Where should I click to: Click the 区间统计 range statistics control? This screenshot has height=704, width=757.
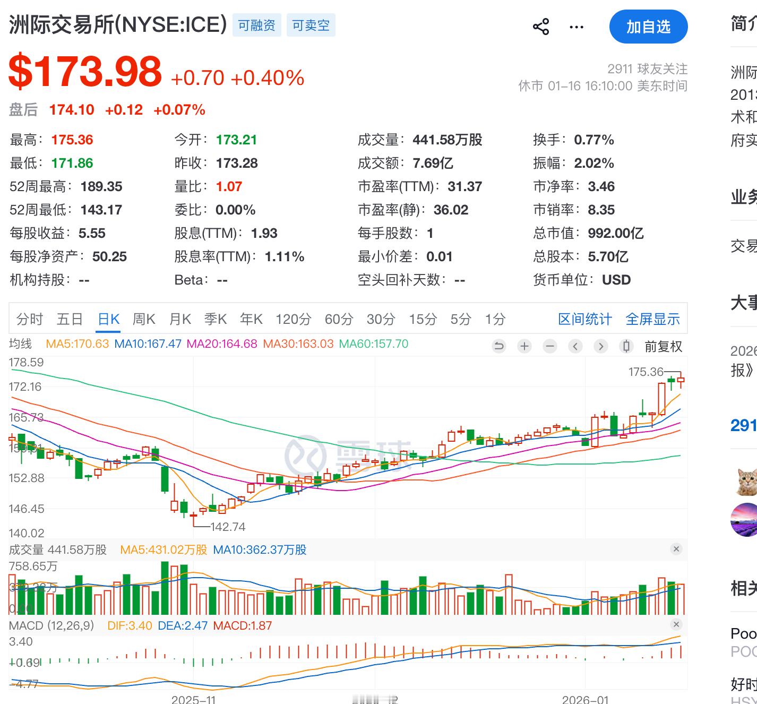[x=586, y=319]
